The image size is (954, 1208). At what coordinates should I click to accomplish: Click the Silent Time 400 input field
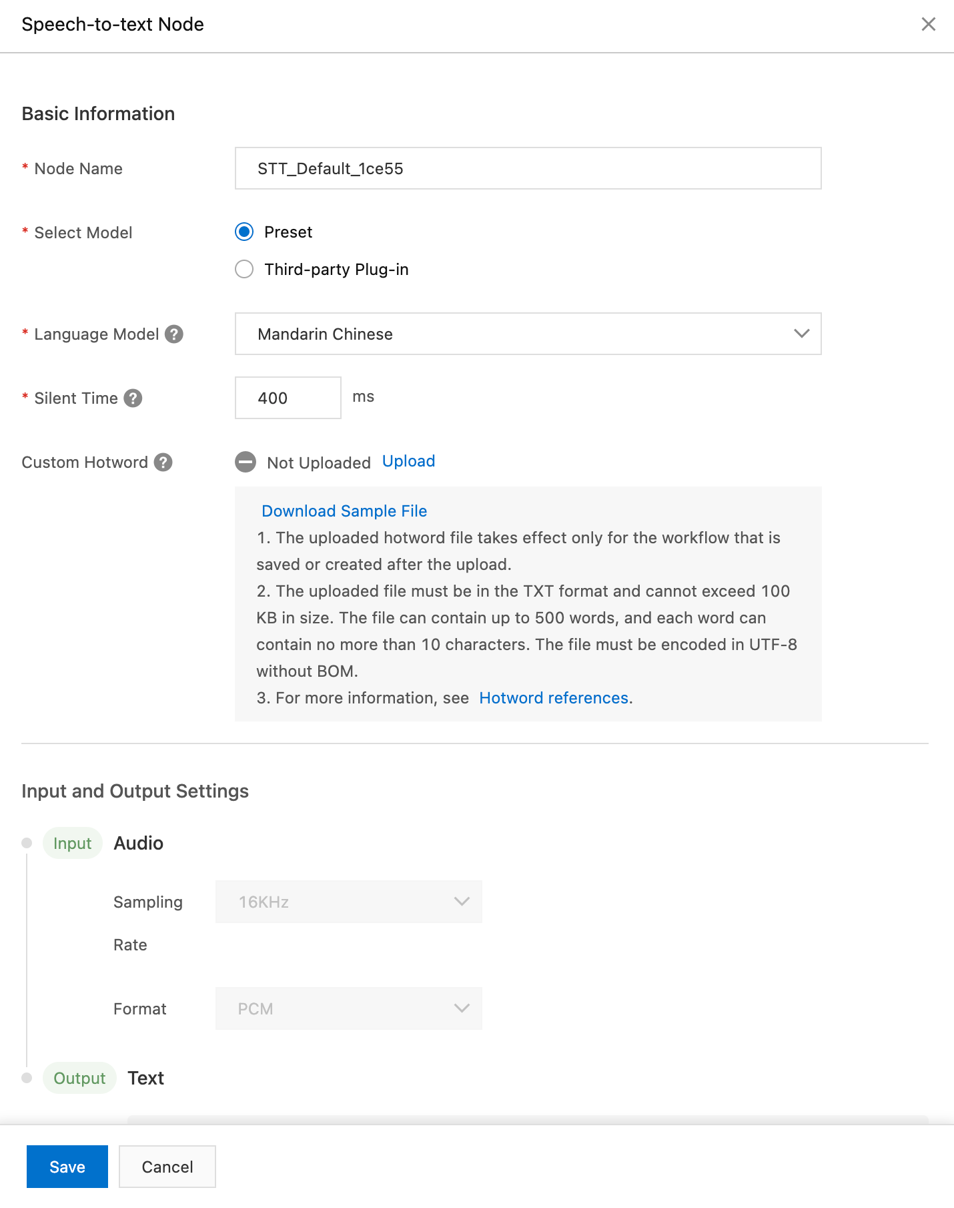click(x=288, y=398)
